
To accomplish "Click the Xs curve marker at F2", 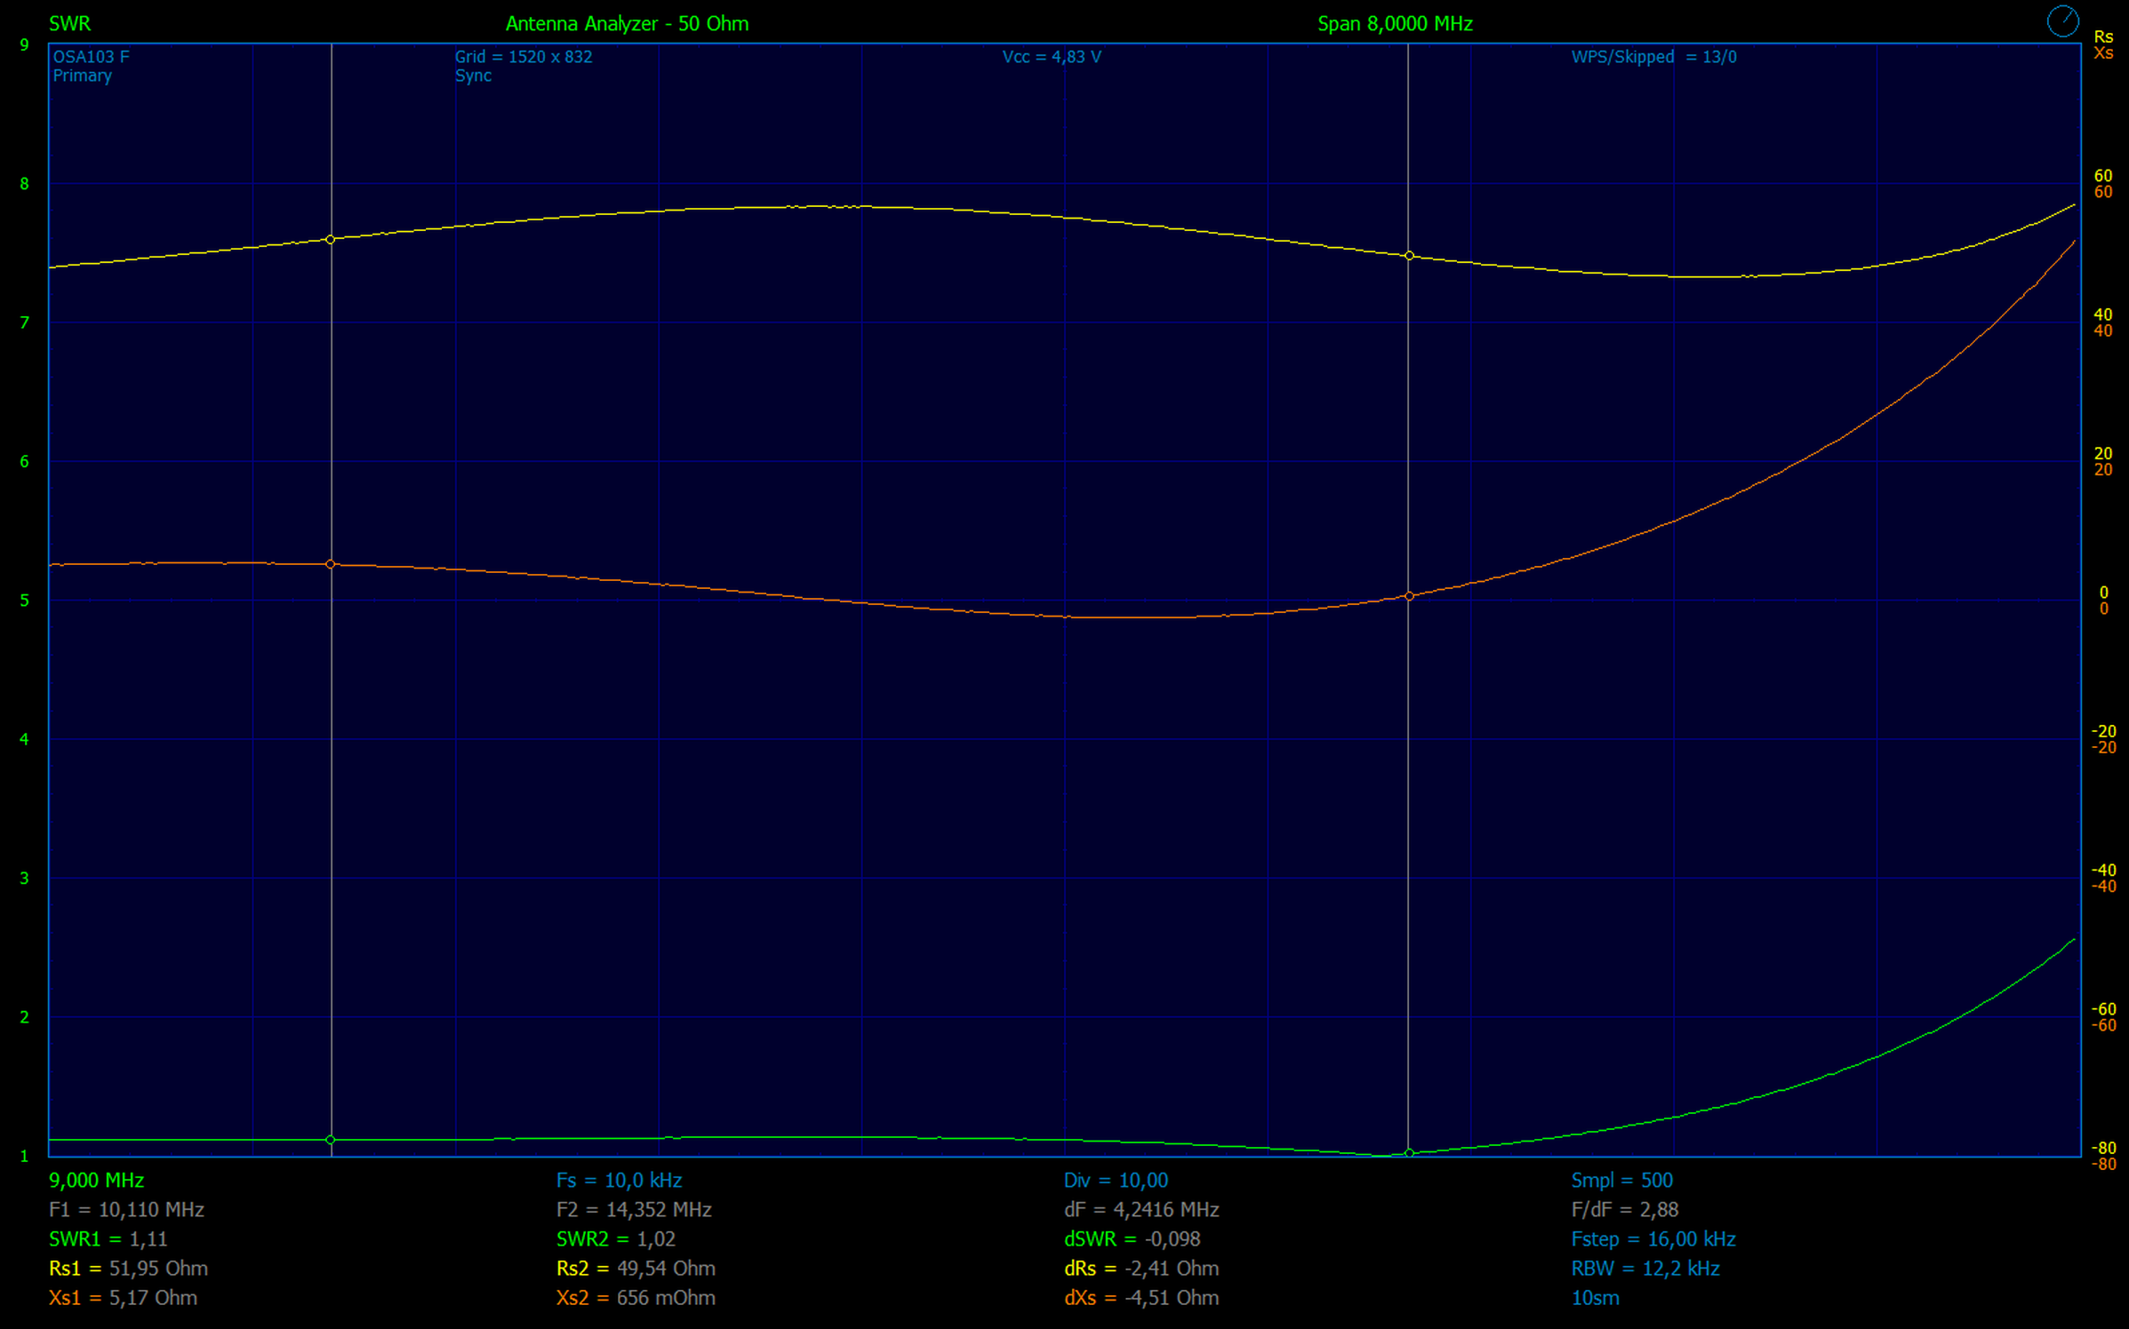I will (1409, 596).
